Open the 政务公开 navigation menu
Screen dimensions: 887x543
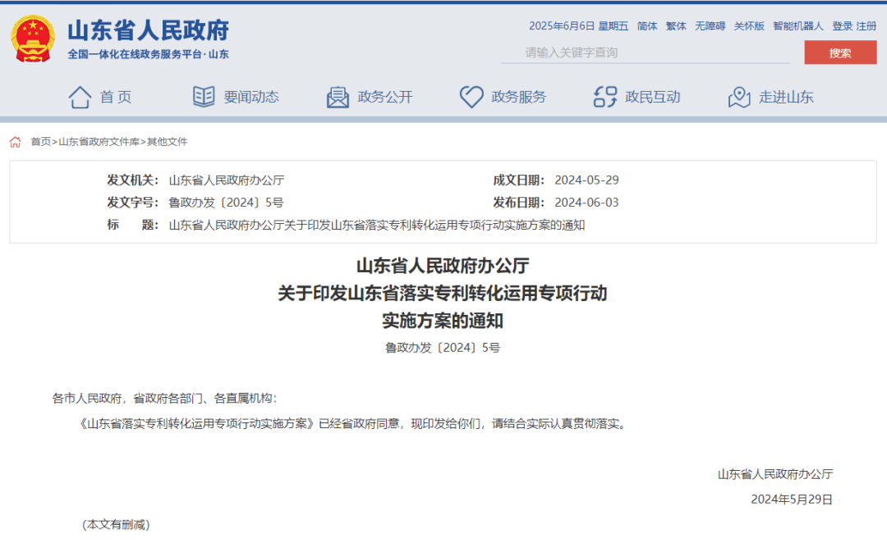(384, 97)
